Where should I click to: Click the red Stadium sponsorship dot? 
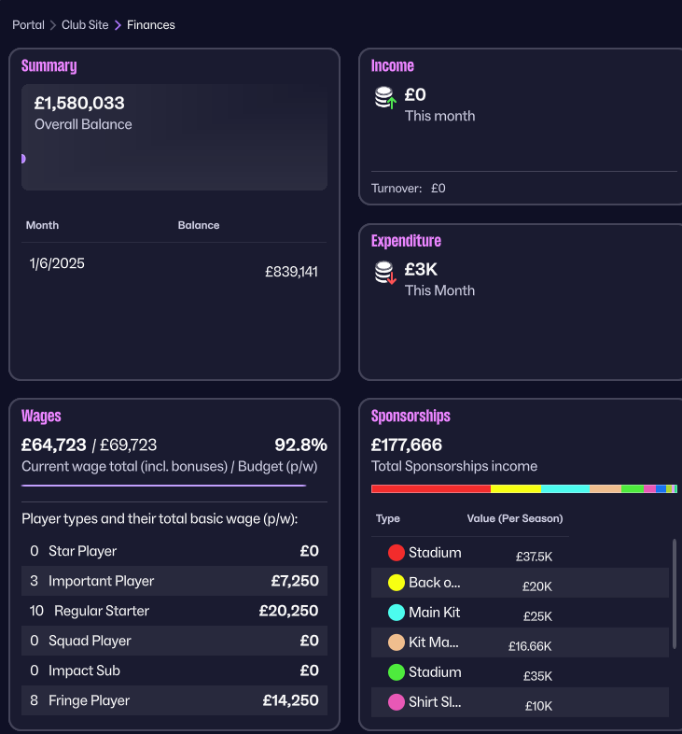397,553
